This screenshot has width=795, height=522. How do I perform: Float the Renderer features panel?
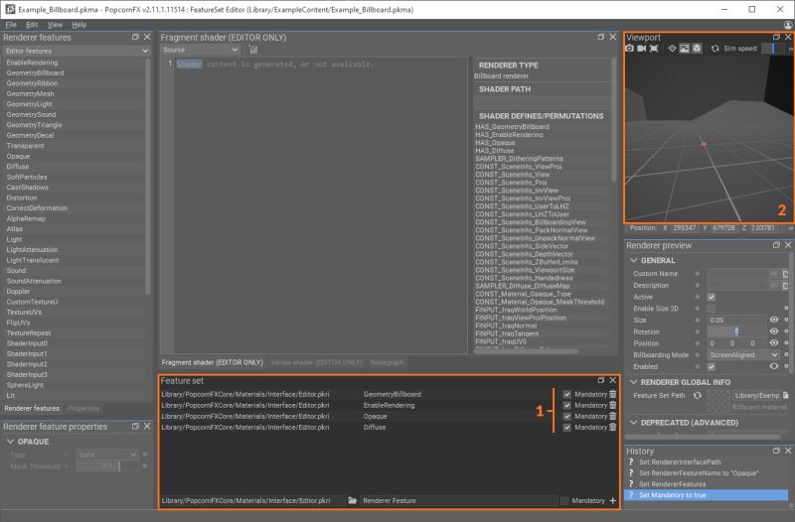[x=135, y=37]
